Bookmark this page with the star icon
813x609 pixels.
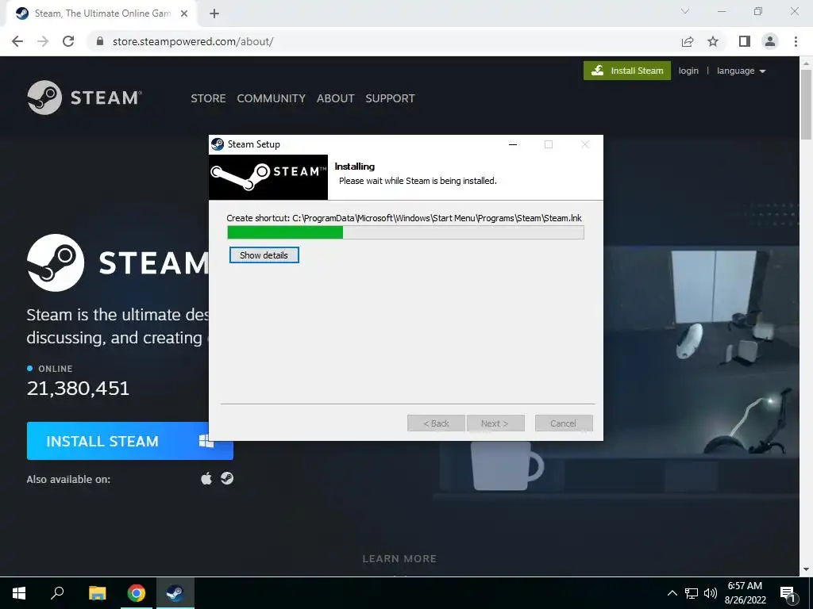click(x=713, y=41)
